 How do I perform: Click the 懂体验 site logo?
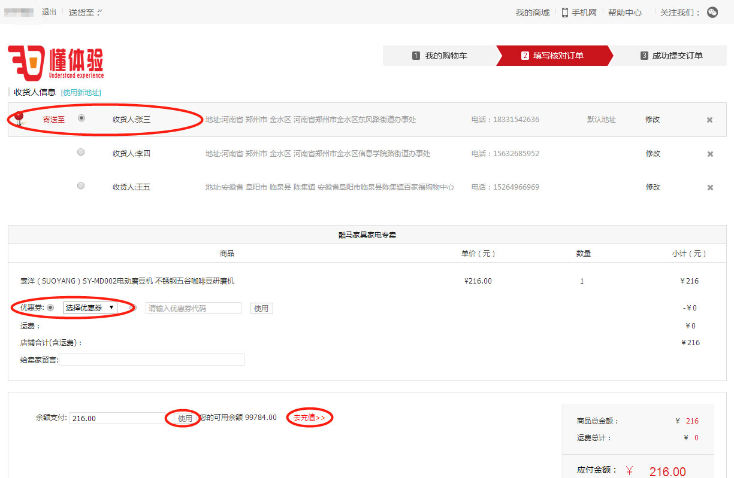tap(56, 63)
